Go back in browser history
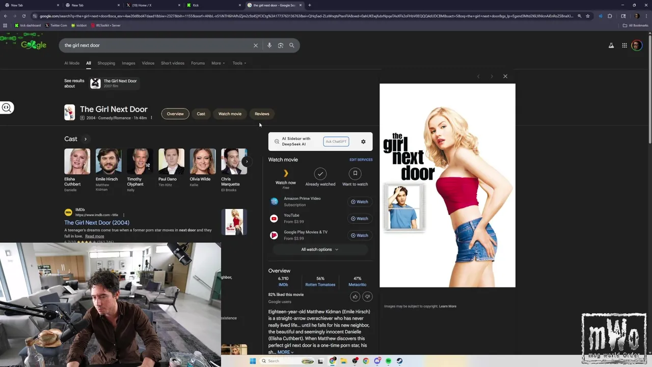 click(5, 16)
